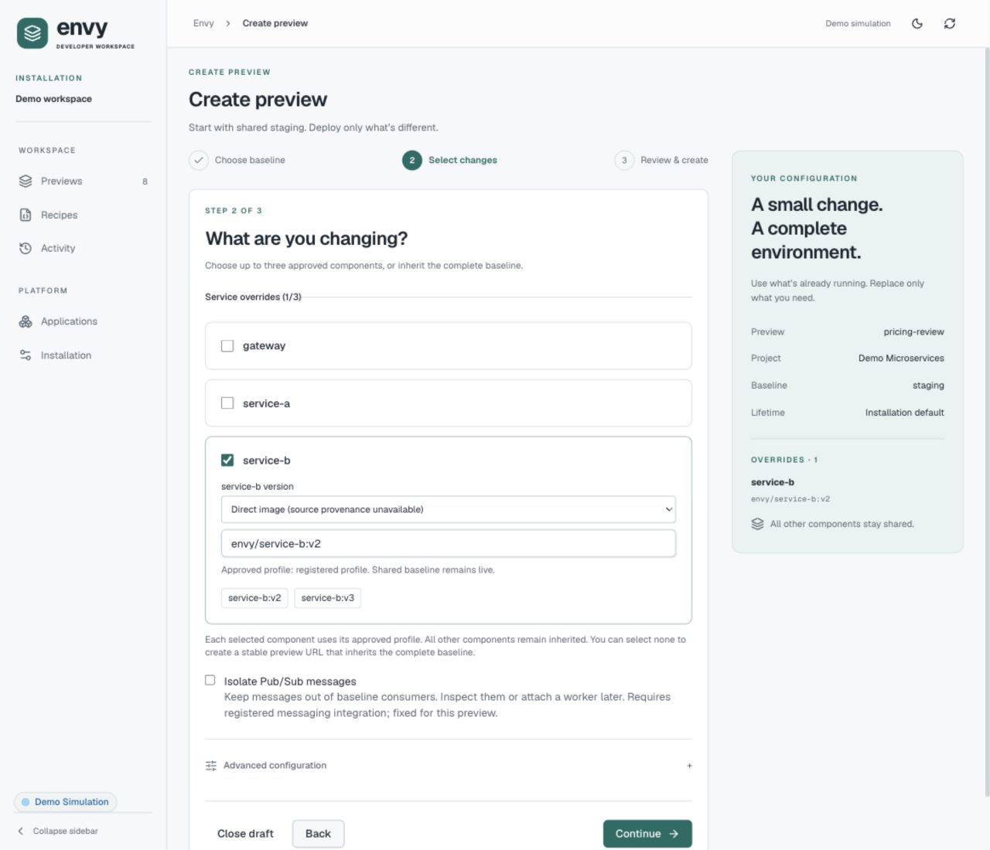Screen dimensions: 990x850
Task: Click the Continue button
Action: click(x=647, y=834)
